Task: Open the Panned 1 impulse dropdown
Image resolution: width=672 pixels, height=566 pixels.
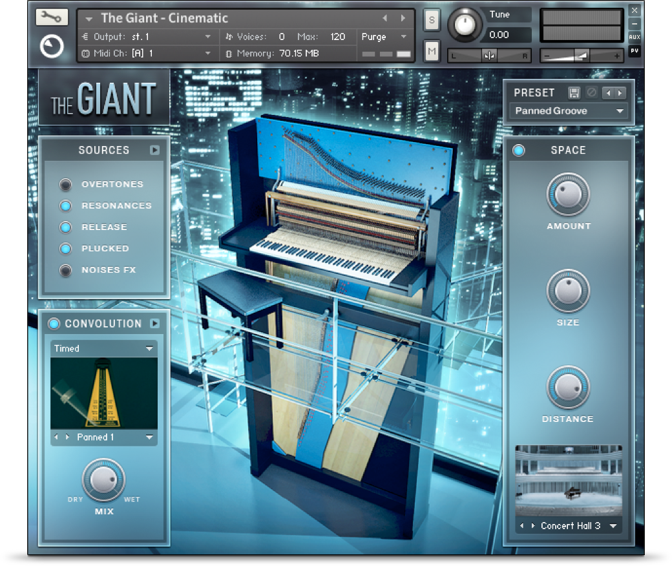Action: point(149,437)
